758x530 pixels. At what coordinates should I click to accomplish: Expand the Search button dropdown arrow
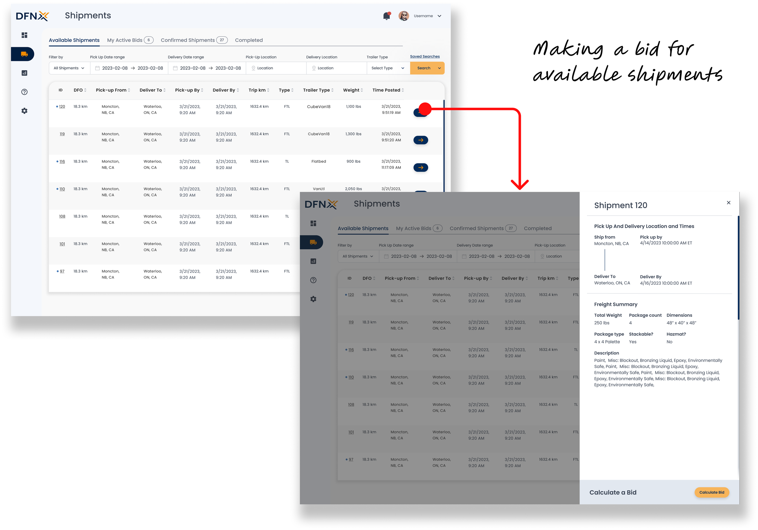pos(439,68)
